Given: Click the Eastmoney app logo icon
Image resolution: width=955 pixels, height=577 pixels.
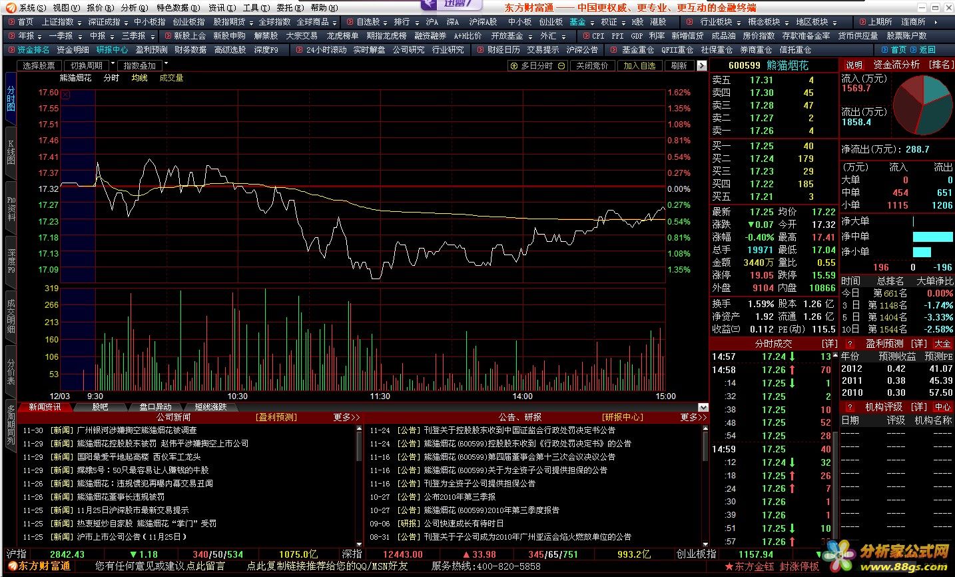Looking at the screenshot, I should tap(10, 7).
